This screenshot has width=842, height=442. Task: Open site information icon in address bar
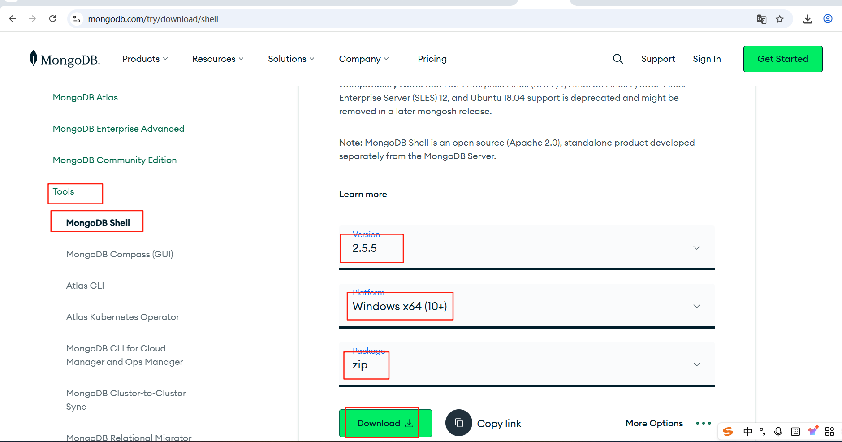(77, 19)
